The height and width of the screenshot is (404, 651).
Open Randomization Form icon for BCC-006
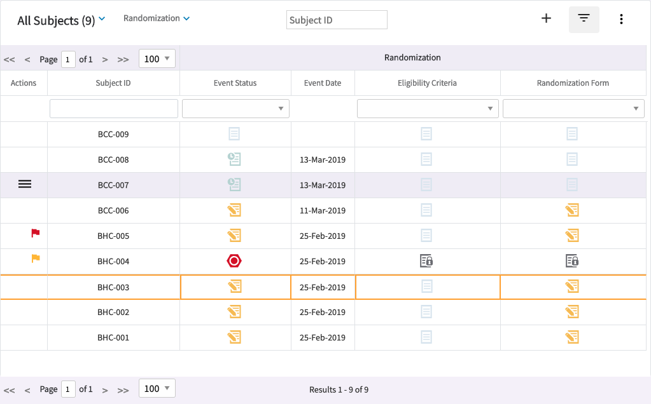coord(572,210)
